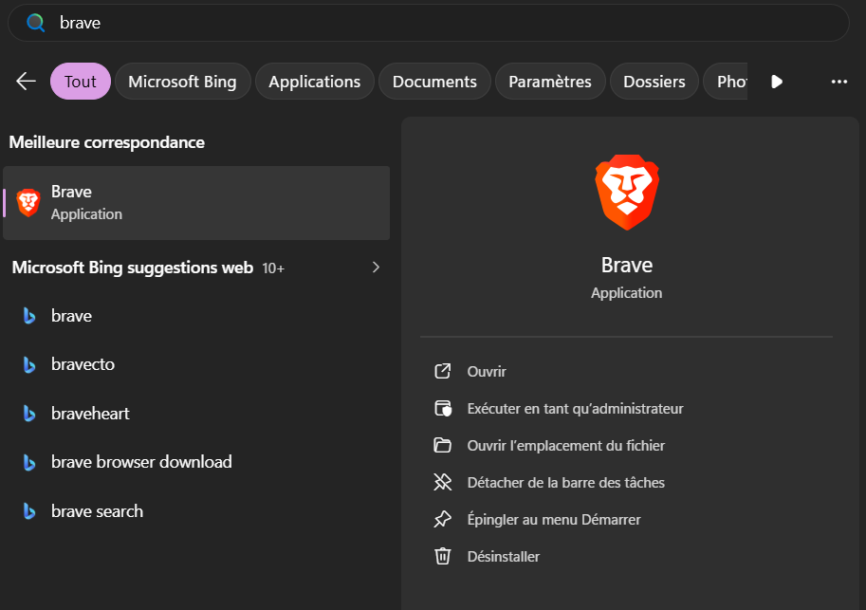Go back with the left arrow
Image resolution: width=866 pixels, height=610 pixels.
pos(26,82)
